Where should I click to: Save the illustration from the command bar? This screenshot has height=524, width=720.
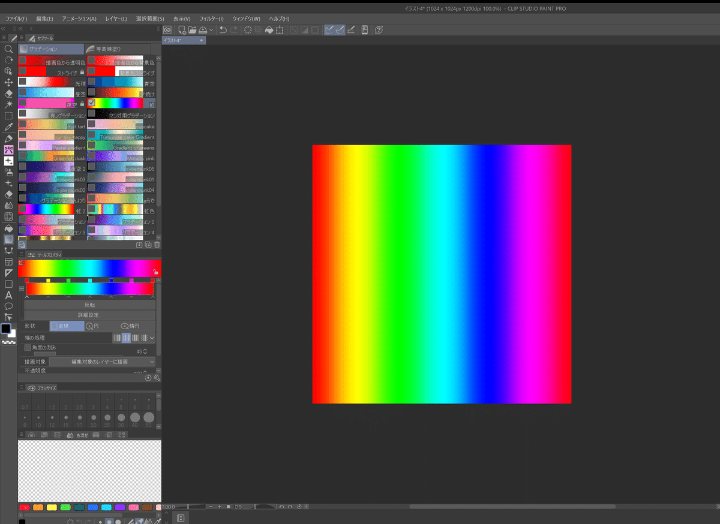coord(203,29)
